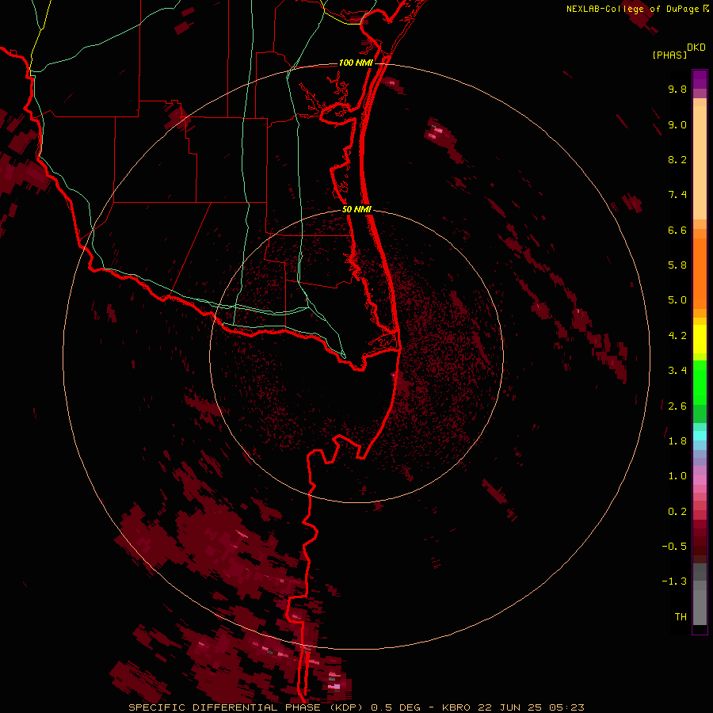Image resolution: width=713 pixels, height=713 pixels.
Task: Click the "KBRO" station ID in caption
Action: click(458, 707)
